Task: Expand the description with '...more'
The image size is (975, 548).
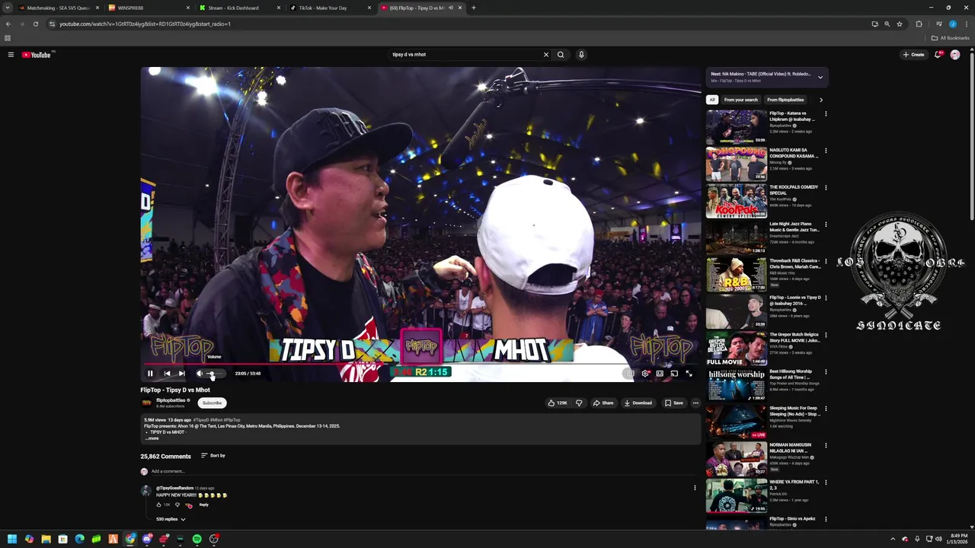Action: (x=152, y=438)
